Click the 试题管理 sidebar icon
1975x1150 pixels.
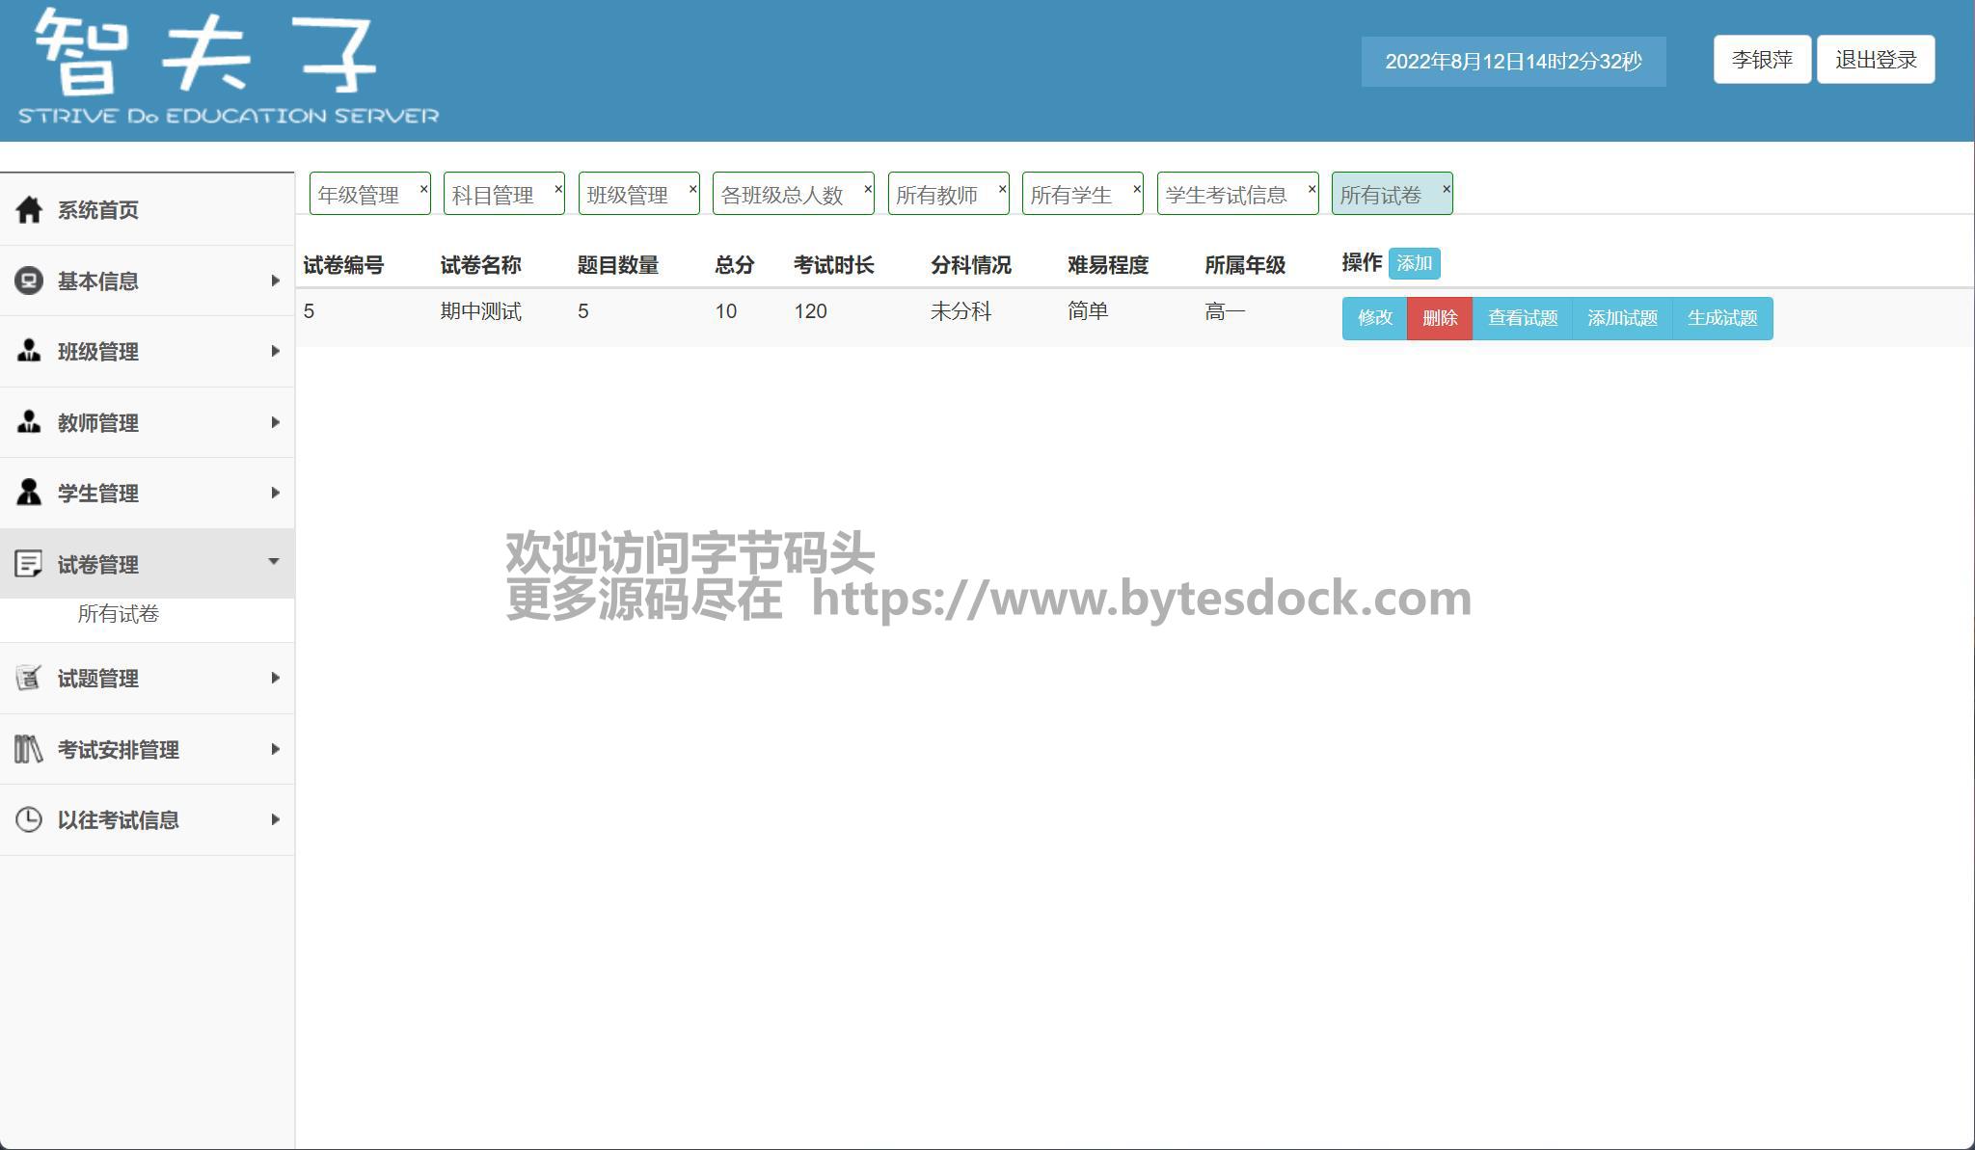[29, 678]
